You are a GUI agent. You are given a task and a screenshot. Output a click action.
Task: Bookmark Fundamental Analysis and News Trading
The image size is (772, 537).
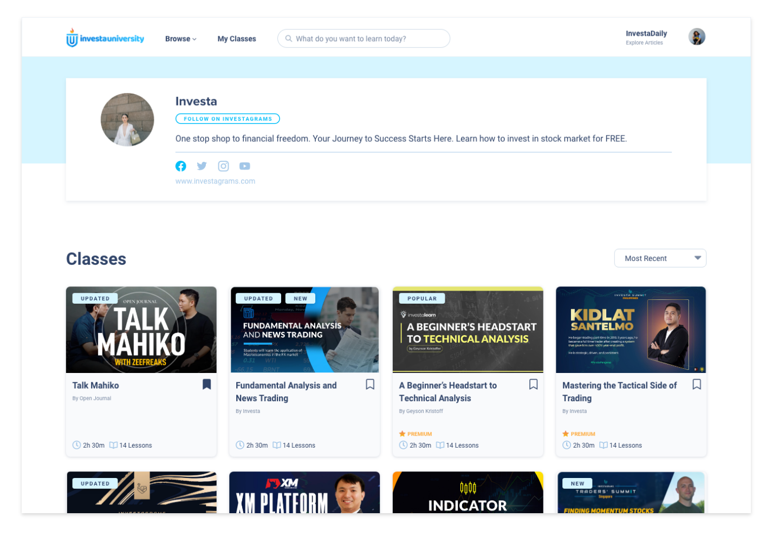[370, 384]
